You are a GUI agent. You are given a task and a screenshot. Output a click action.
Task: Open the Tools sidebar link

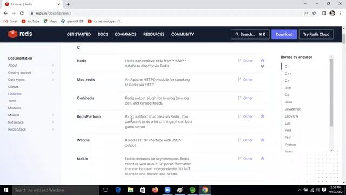12,101
